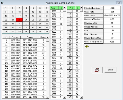Click the yellow speech bubble icon

point(87,47)
